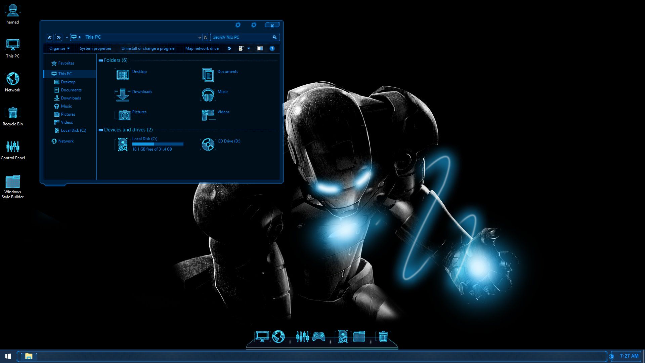Toggle the preview pane button

click(x=260, y=48)
